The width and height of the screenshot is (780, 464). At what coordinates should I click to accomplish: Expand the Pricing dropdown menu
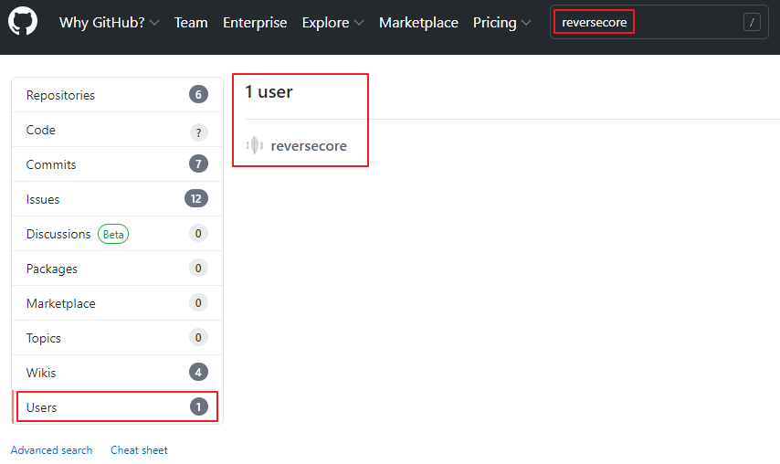pyautogui.click(x=502, y=23)
